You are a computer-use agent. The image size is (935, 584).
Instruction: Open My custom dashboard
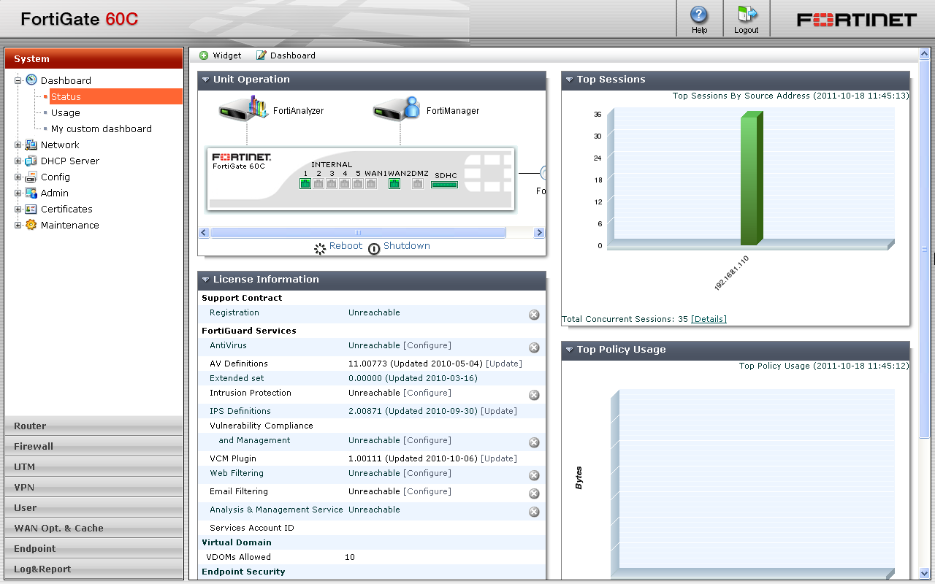(102, 128)
